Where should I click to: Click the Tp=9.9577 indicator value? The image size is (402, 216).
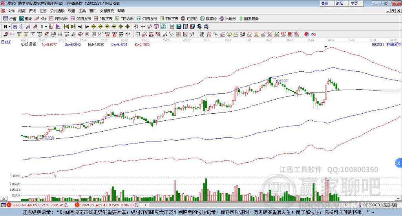pyautogui.click(x=49, y=45)
